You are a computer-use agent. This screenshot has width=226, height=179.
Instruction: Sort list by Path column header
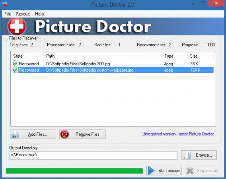pyautogui.click(x=103, y=56)
